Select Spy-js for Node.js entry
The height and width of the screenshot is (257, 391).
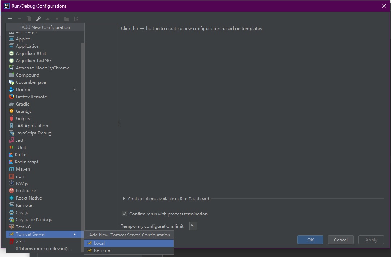pos(44,219)
